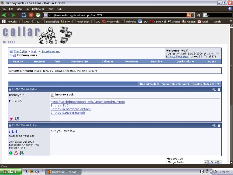Open the MysticWicks bookmark
Image resolution: width=233 pixels, height=175 pixels.
pos(111,22)
